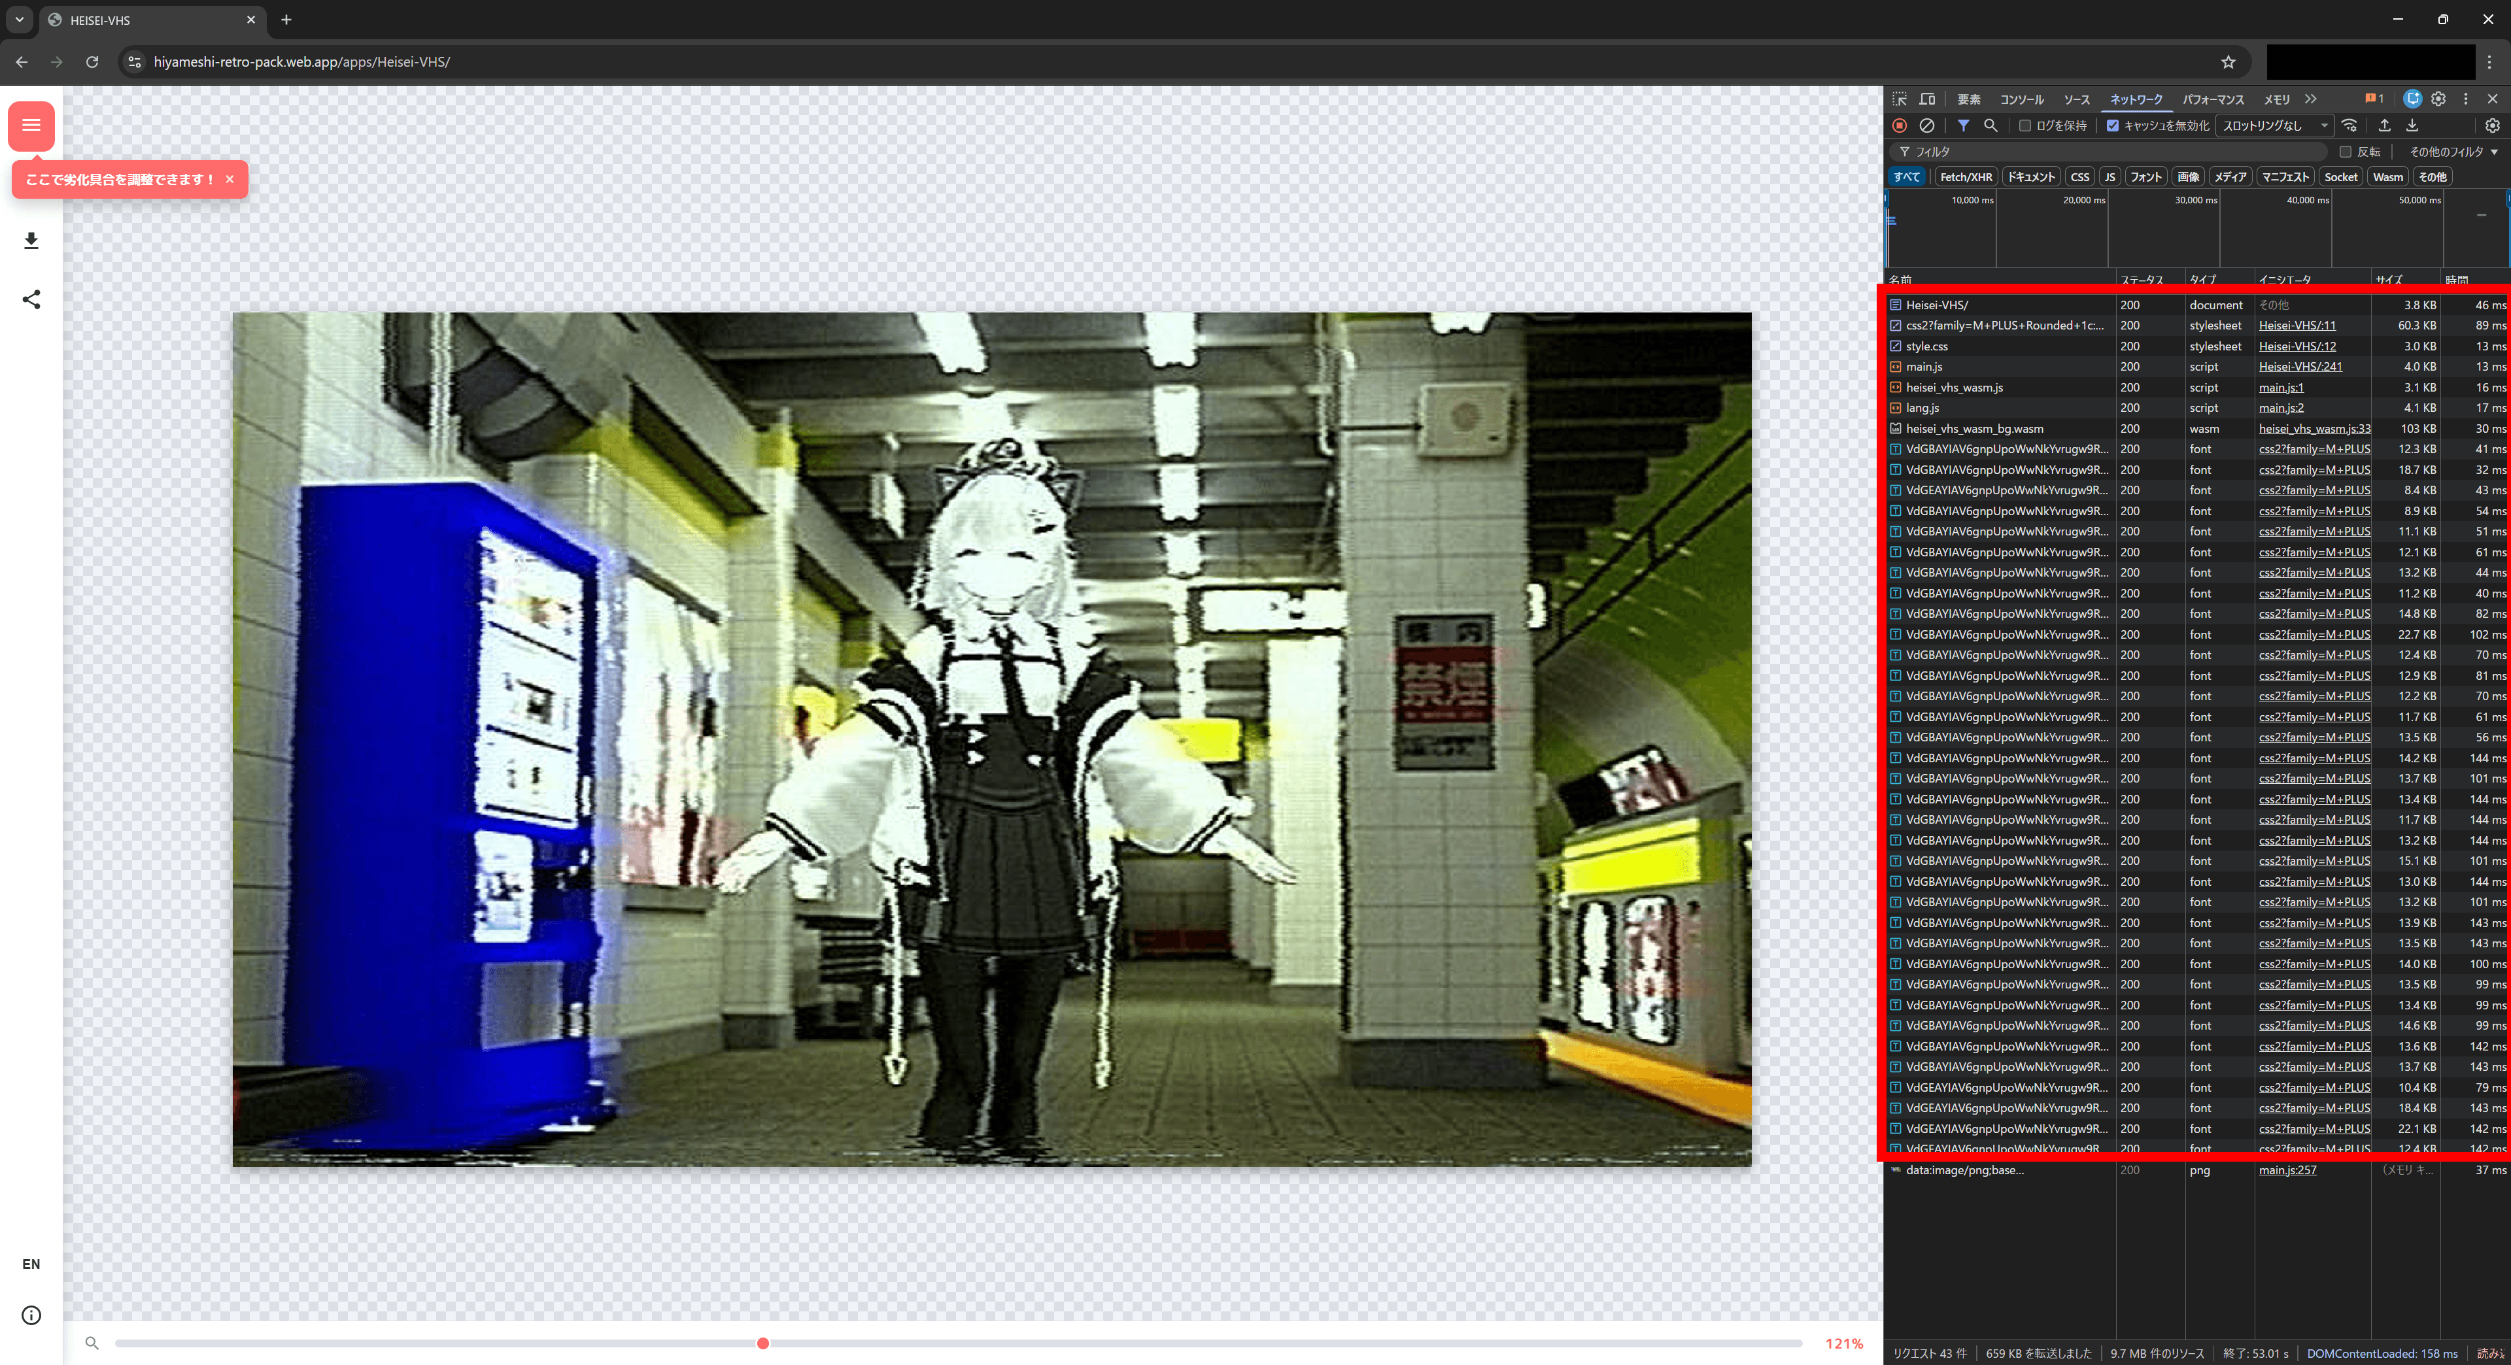2511x1365 pixels.
Task: Open network search magnifier
Action: [1990, 126]
